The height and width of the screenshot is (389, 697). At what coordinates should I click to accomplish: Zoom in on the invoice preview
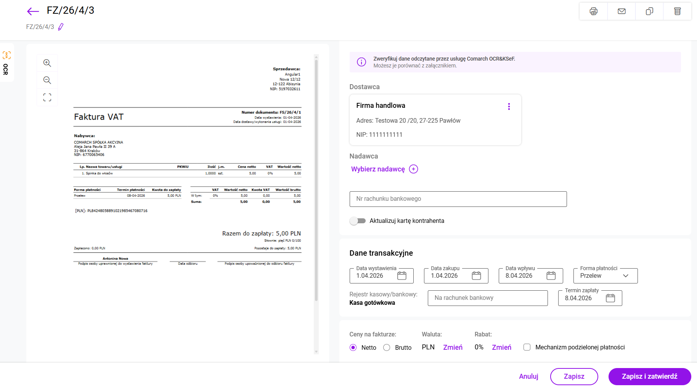click(x=47, y=63)
